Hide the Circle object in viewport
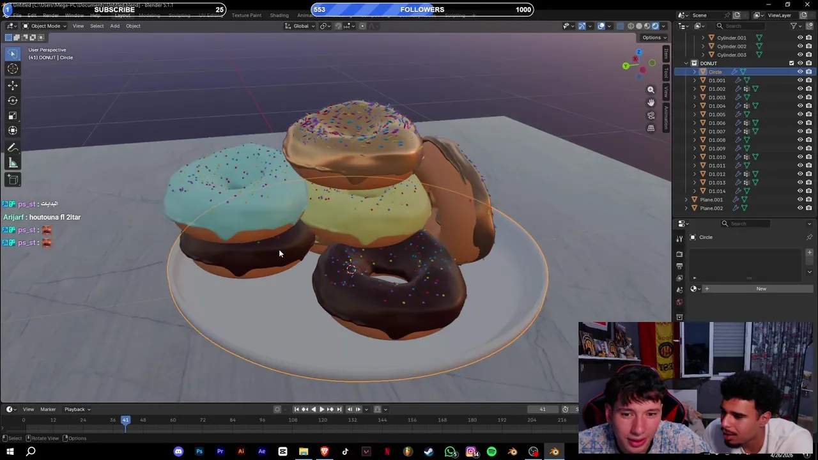The width and height of the screenshot is (818, 460). point(799,72)
